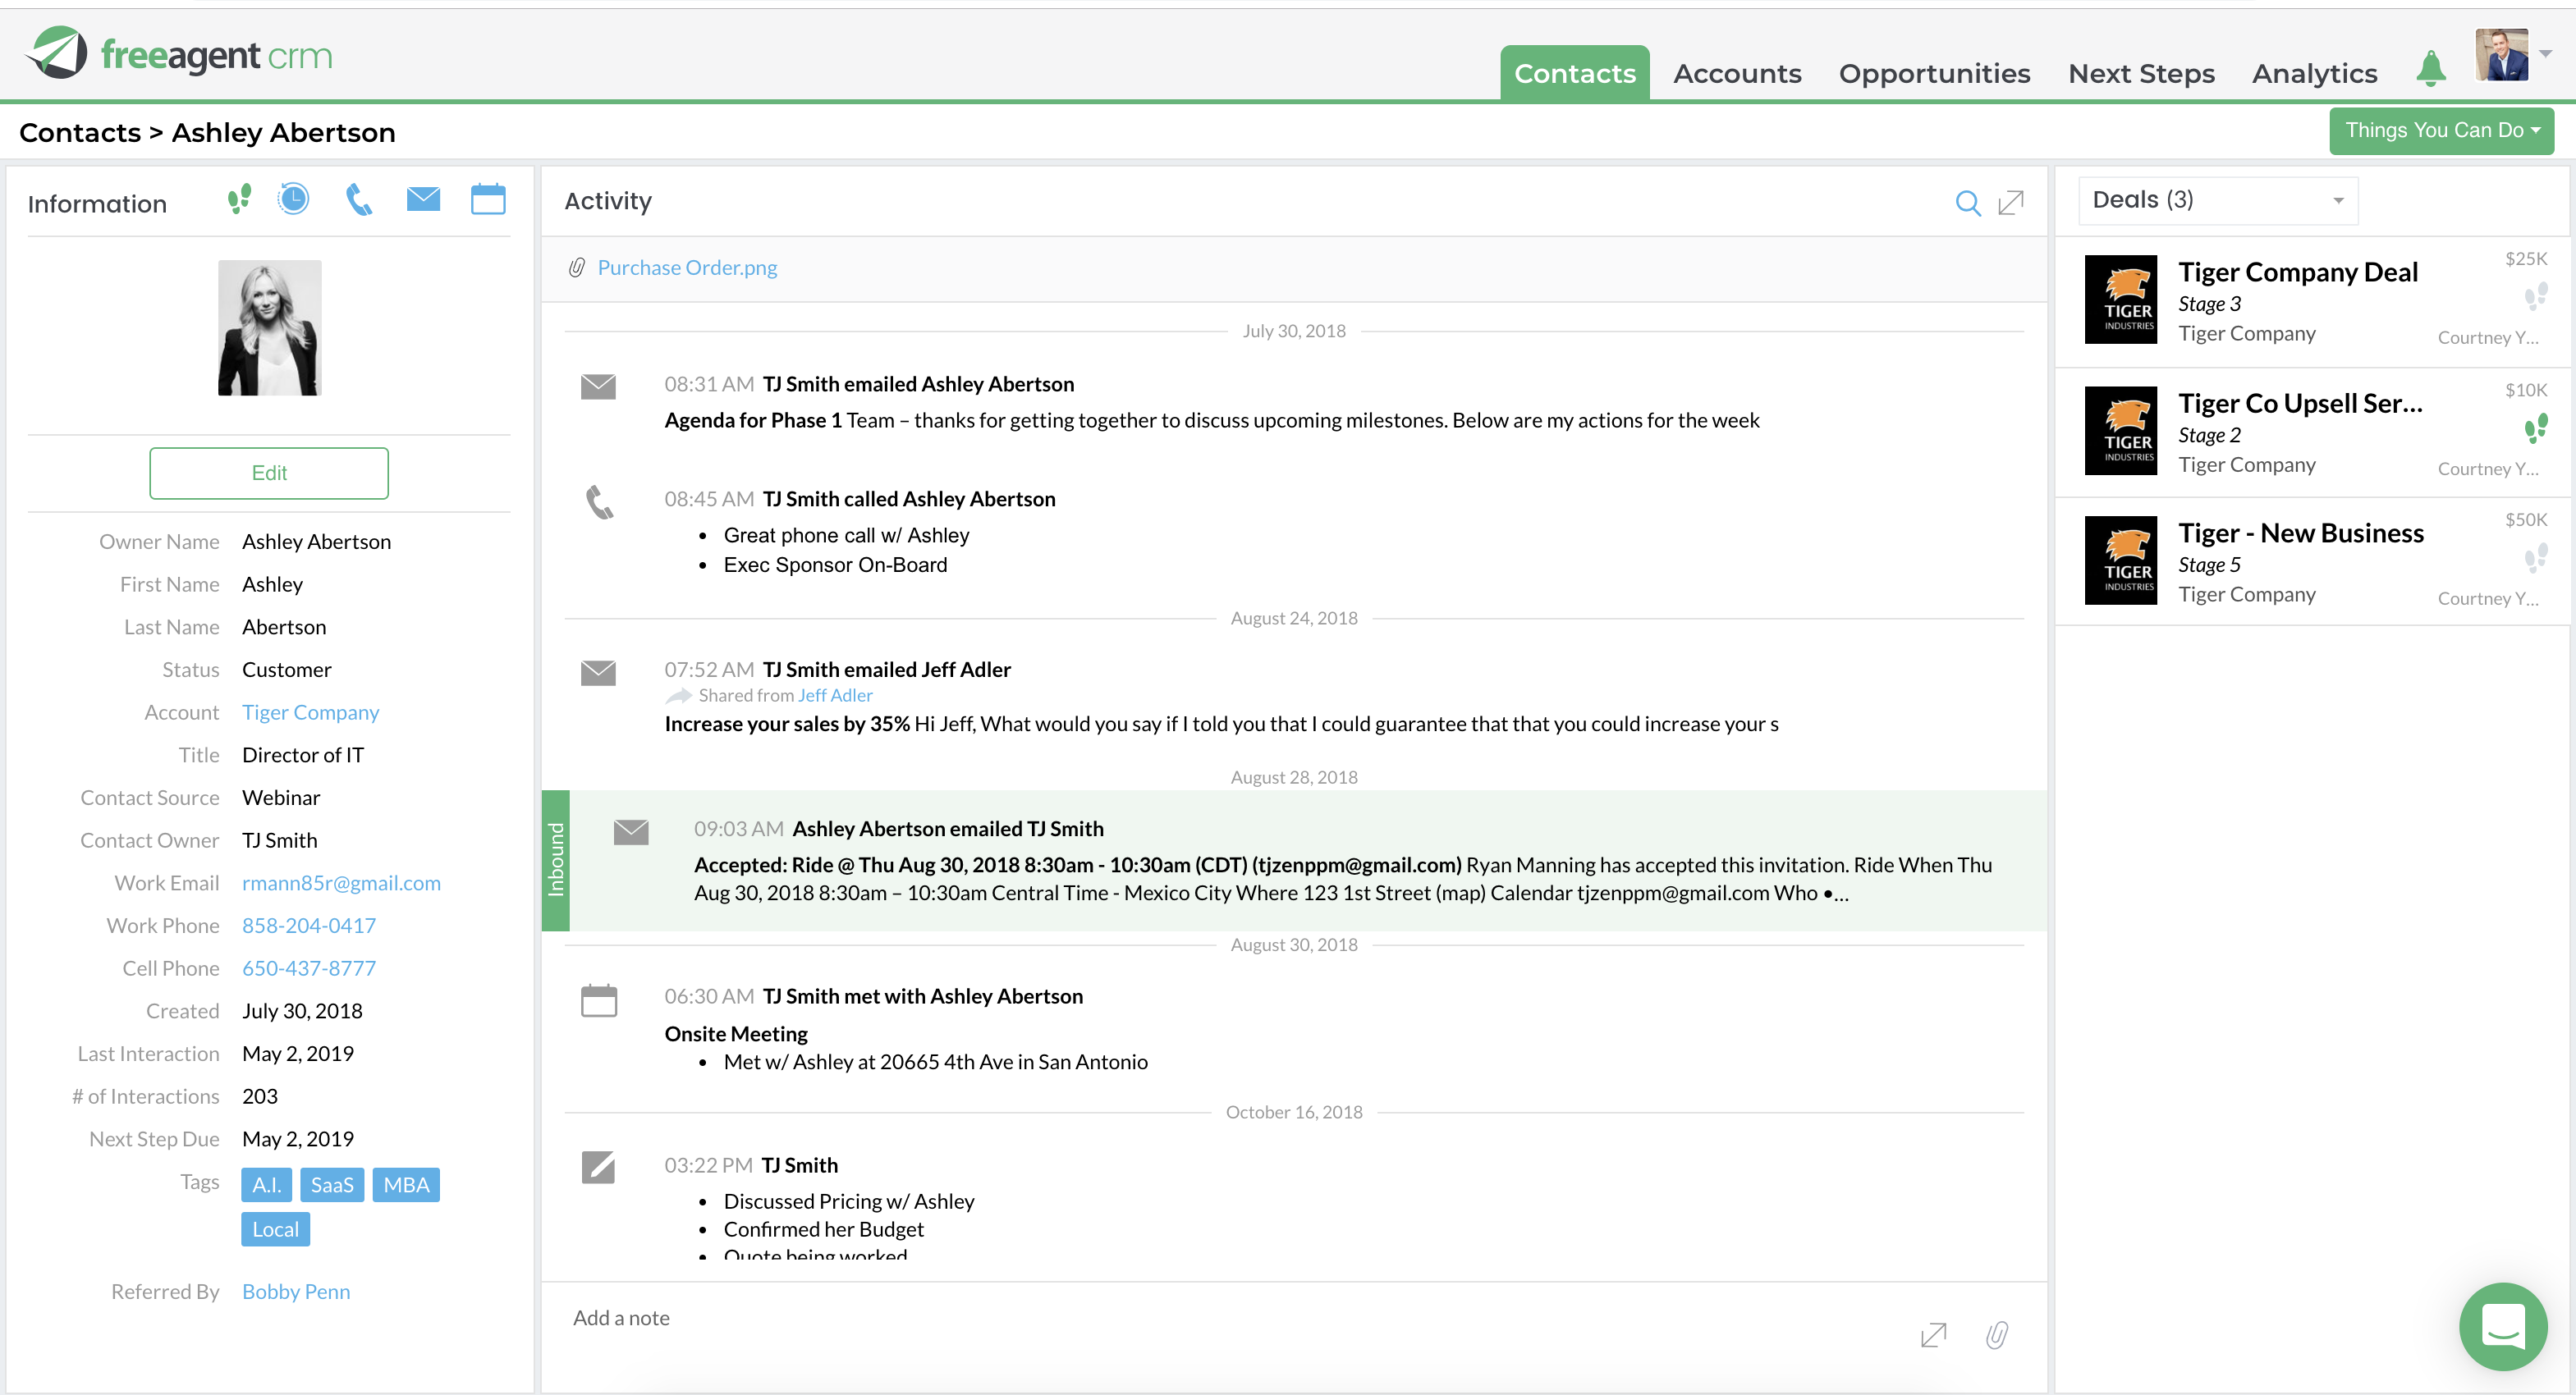Open the notifications bell
Viewport: 2576px width, 1395px height.
tap(2431, 70)
